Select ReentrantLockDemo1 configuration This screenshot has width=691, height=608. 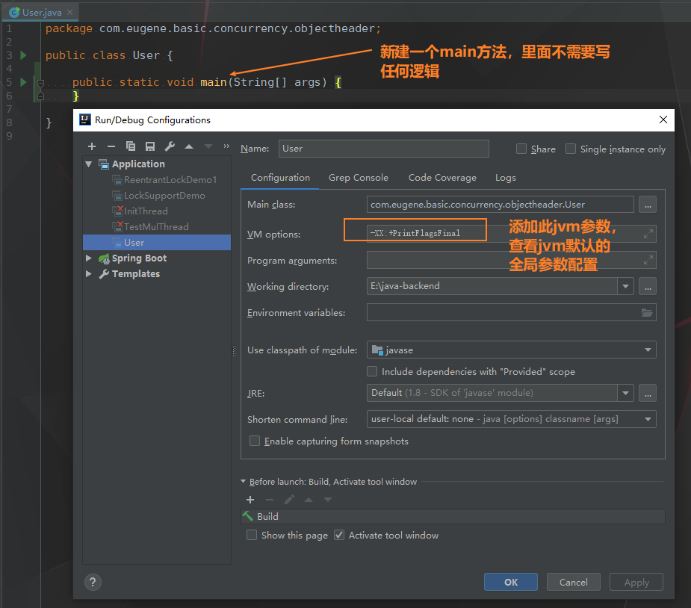click(170, 180)
